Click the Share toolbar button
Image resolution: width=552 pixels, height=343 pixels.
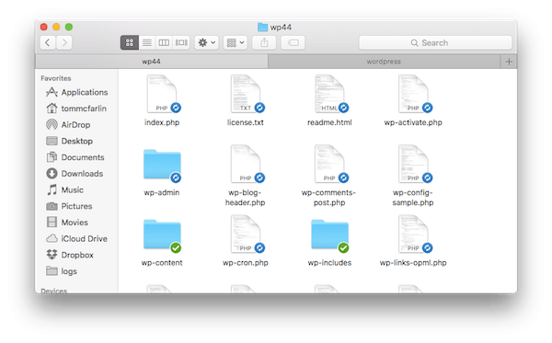click(264, 42)
